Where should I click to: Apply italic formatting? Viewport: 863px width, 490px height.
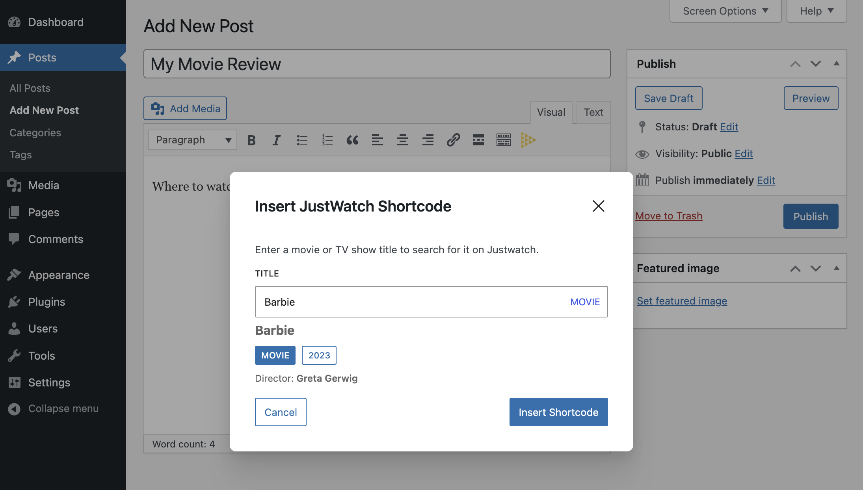276,140
